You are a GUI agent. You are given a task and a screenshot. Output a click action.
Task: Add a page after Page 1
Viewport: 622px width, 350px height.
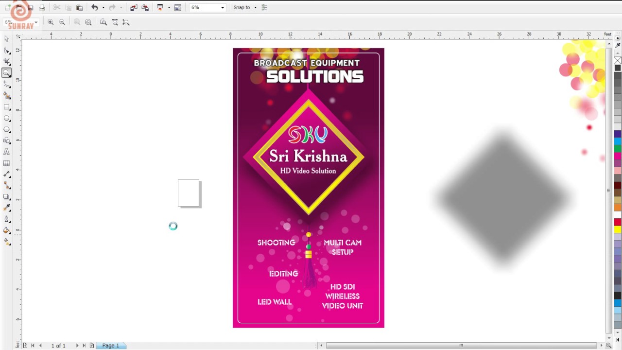click(x=91, y=346)
